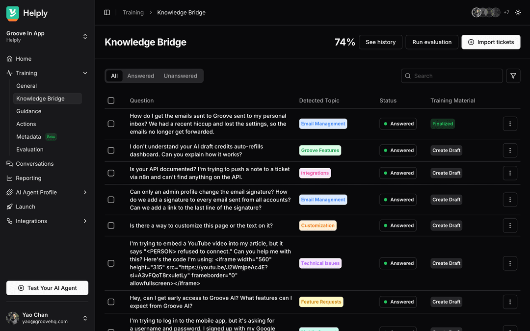
Task: Click the Finalized training material badge
Action: (443, 124)
